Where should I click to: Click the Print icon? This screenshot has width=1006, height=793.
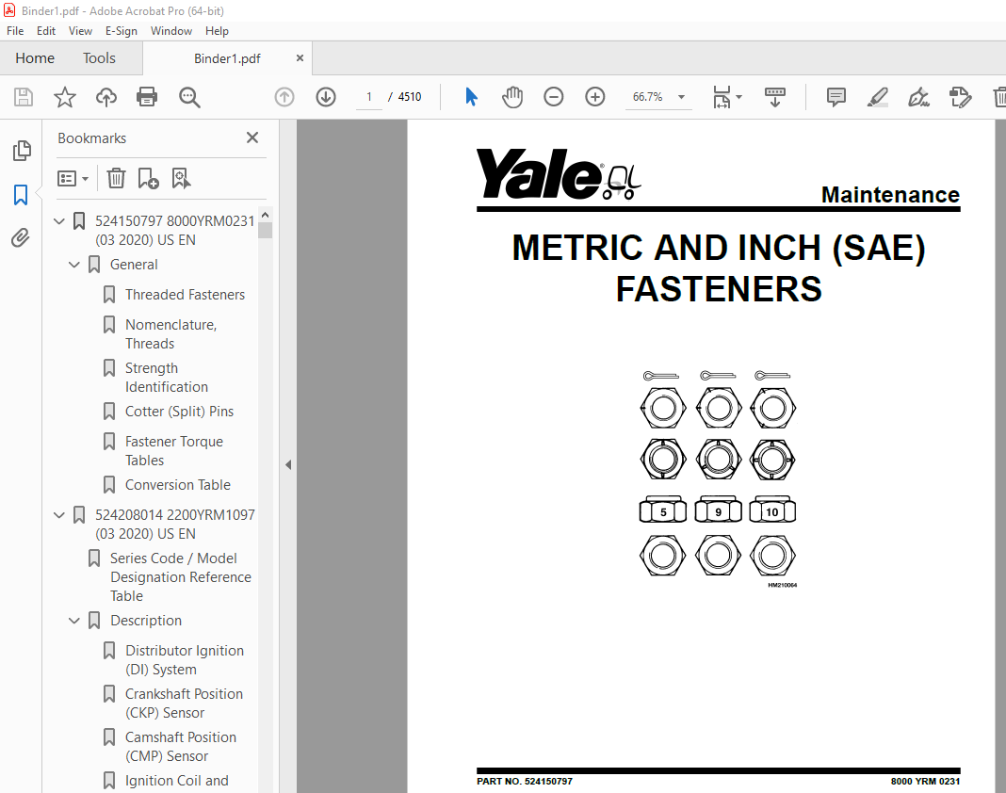pos(147,97)
